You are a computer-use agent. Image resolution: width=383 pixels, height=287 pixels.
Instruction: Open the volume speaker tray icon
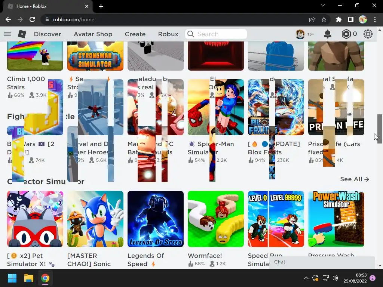pyautogui.click(x=335, y=278)
